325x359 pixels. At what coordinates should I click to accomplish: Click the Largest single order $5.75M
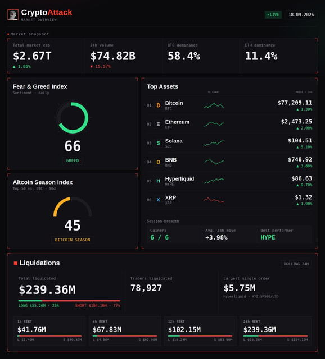click(240, 288)
